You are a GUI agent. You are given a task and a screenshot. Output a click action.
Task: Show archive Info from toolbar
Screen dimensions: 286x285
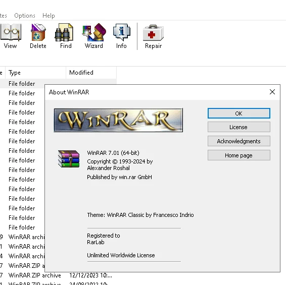pos(121,36)
